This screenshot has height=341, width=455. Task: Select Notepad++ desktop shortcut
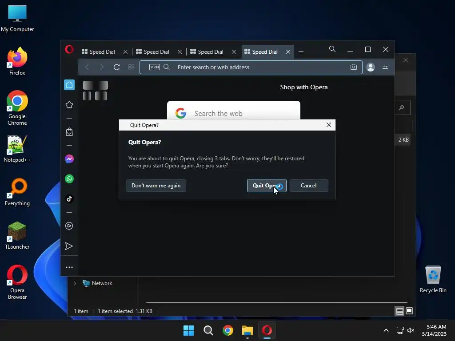[17, 148]
